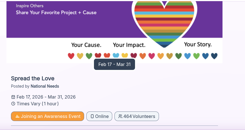Click the Share Your Favorite Project + Cause heading

point(56,12)
